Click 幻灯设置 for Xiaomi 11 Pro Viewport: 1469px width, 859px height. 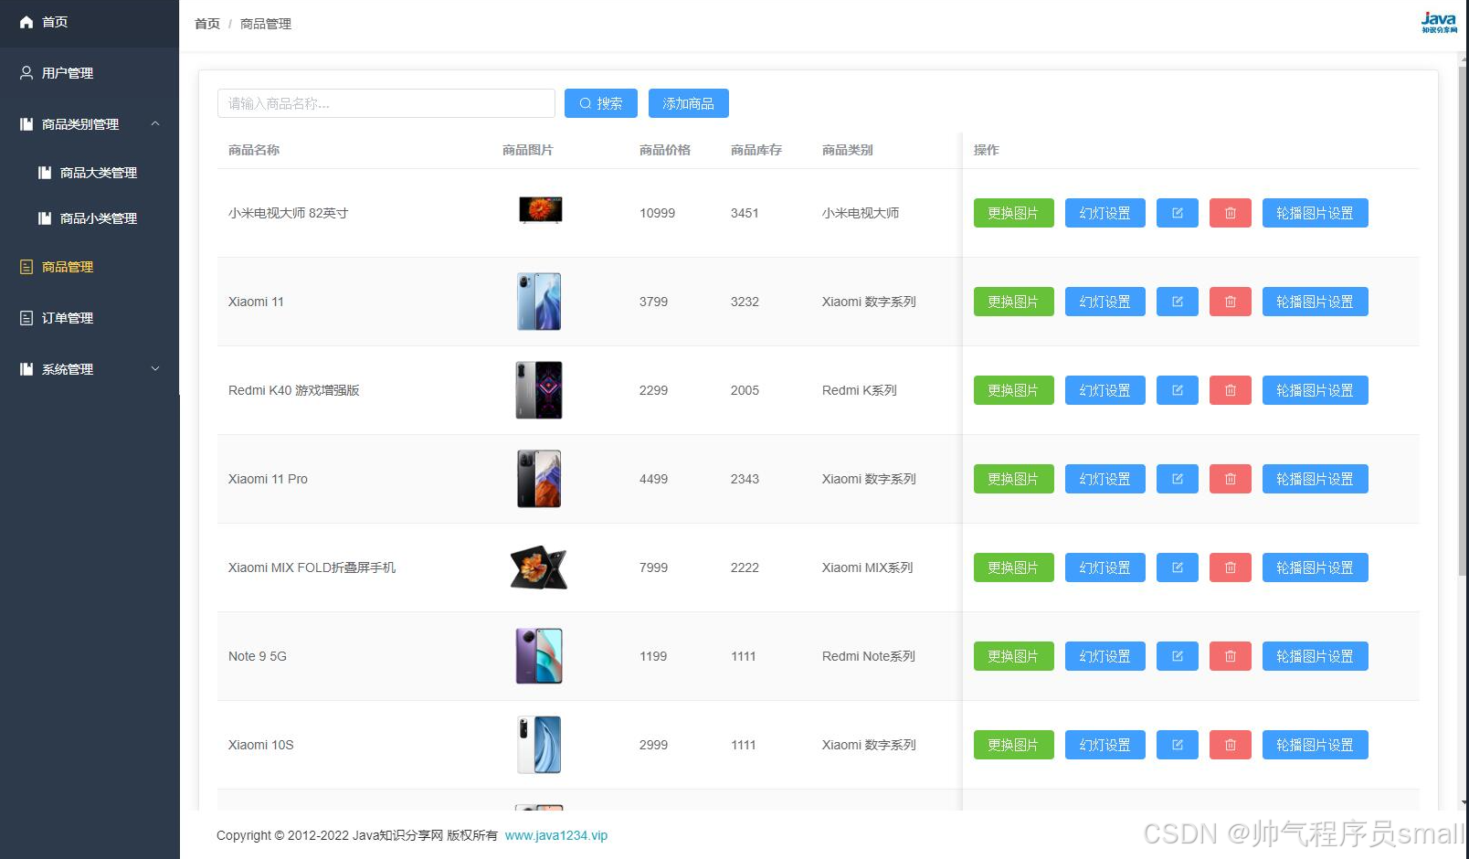click(1105, 479)
